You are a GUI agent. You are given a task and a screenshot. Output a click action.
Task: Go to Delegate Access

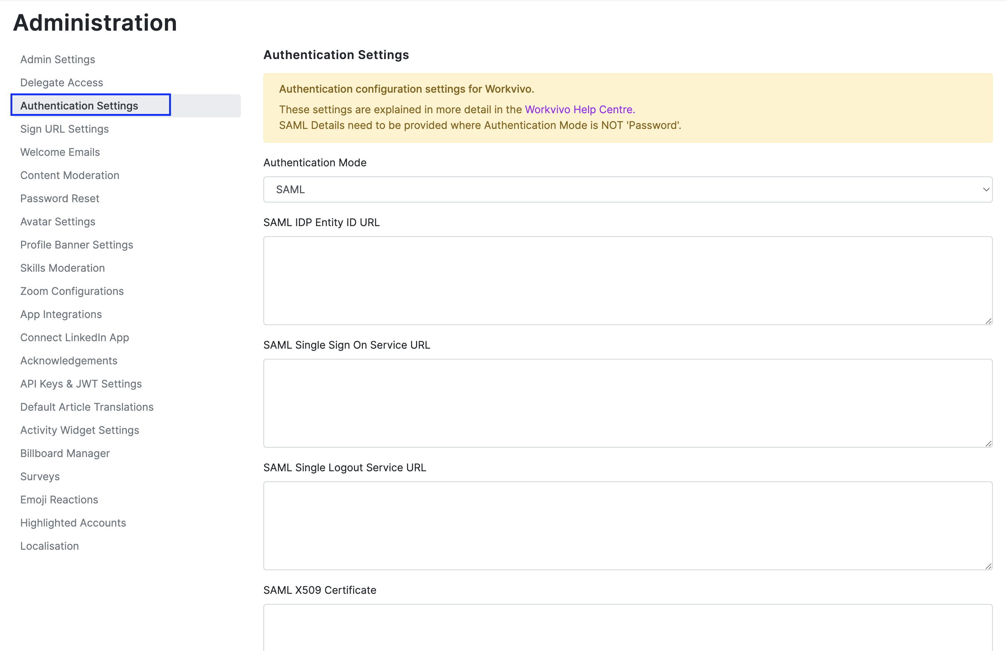point(62,83)
